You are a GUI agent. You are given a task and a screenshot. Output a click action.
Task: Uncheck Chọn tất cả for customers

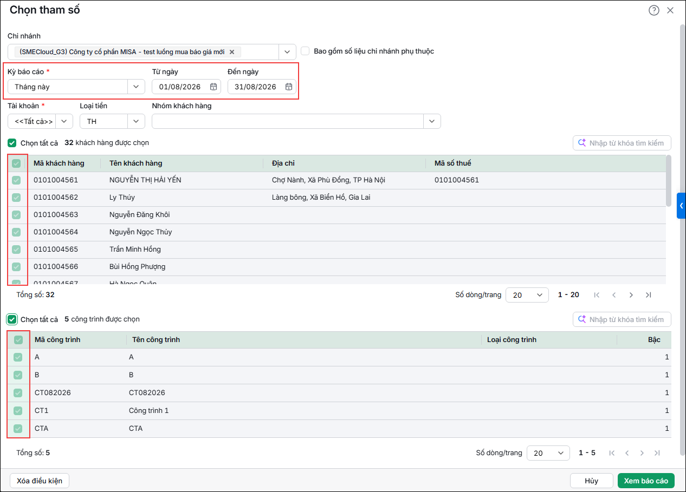coord(12,143)
